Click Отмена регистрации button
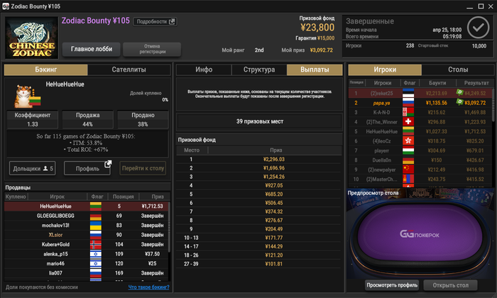The image size is (497, 298). point(152,49)
